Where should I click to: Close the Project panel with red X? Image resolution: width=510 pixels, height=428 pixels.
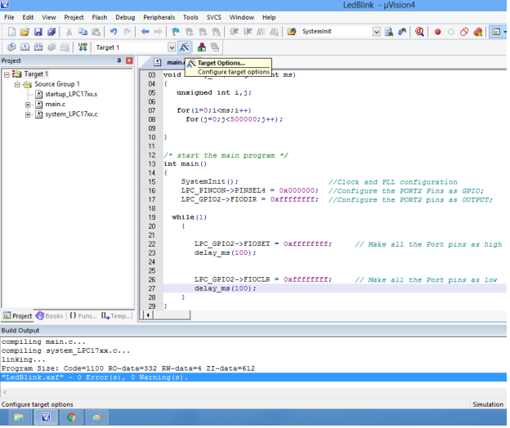(129, 61)
